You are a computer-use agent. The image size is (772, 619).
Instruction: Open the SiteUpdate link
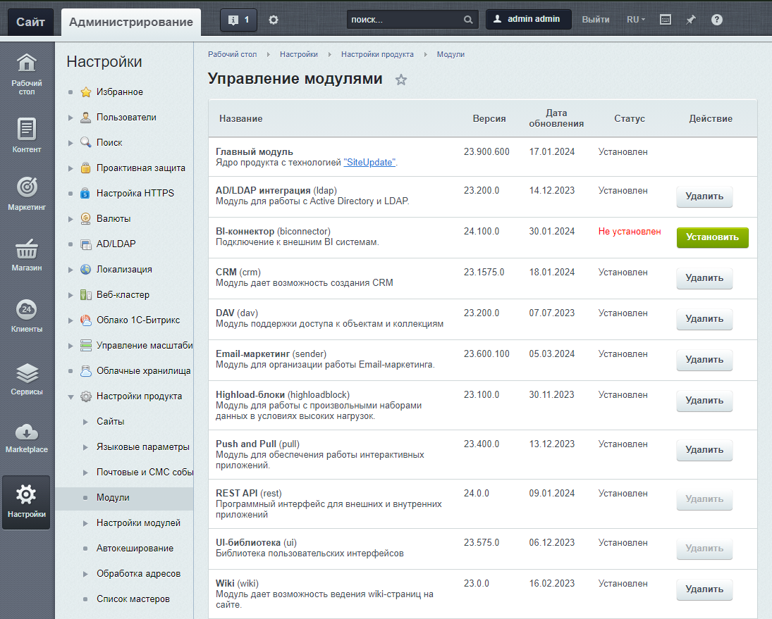pyautogui.click(x=369, y=163)
